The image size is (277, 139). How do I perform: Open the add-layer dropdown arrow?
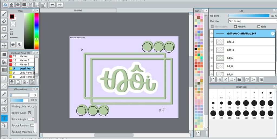coord(235,80)
